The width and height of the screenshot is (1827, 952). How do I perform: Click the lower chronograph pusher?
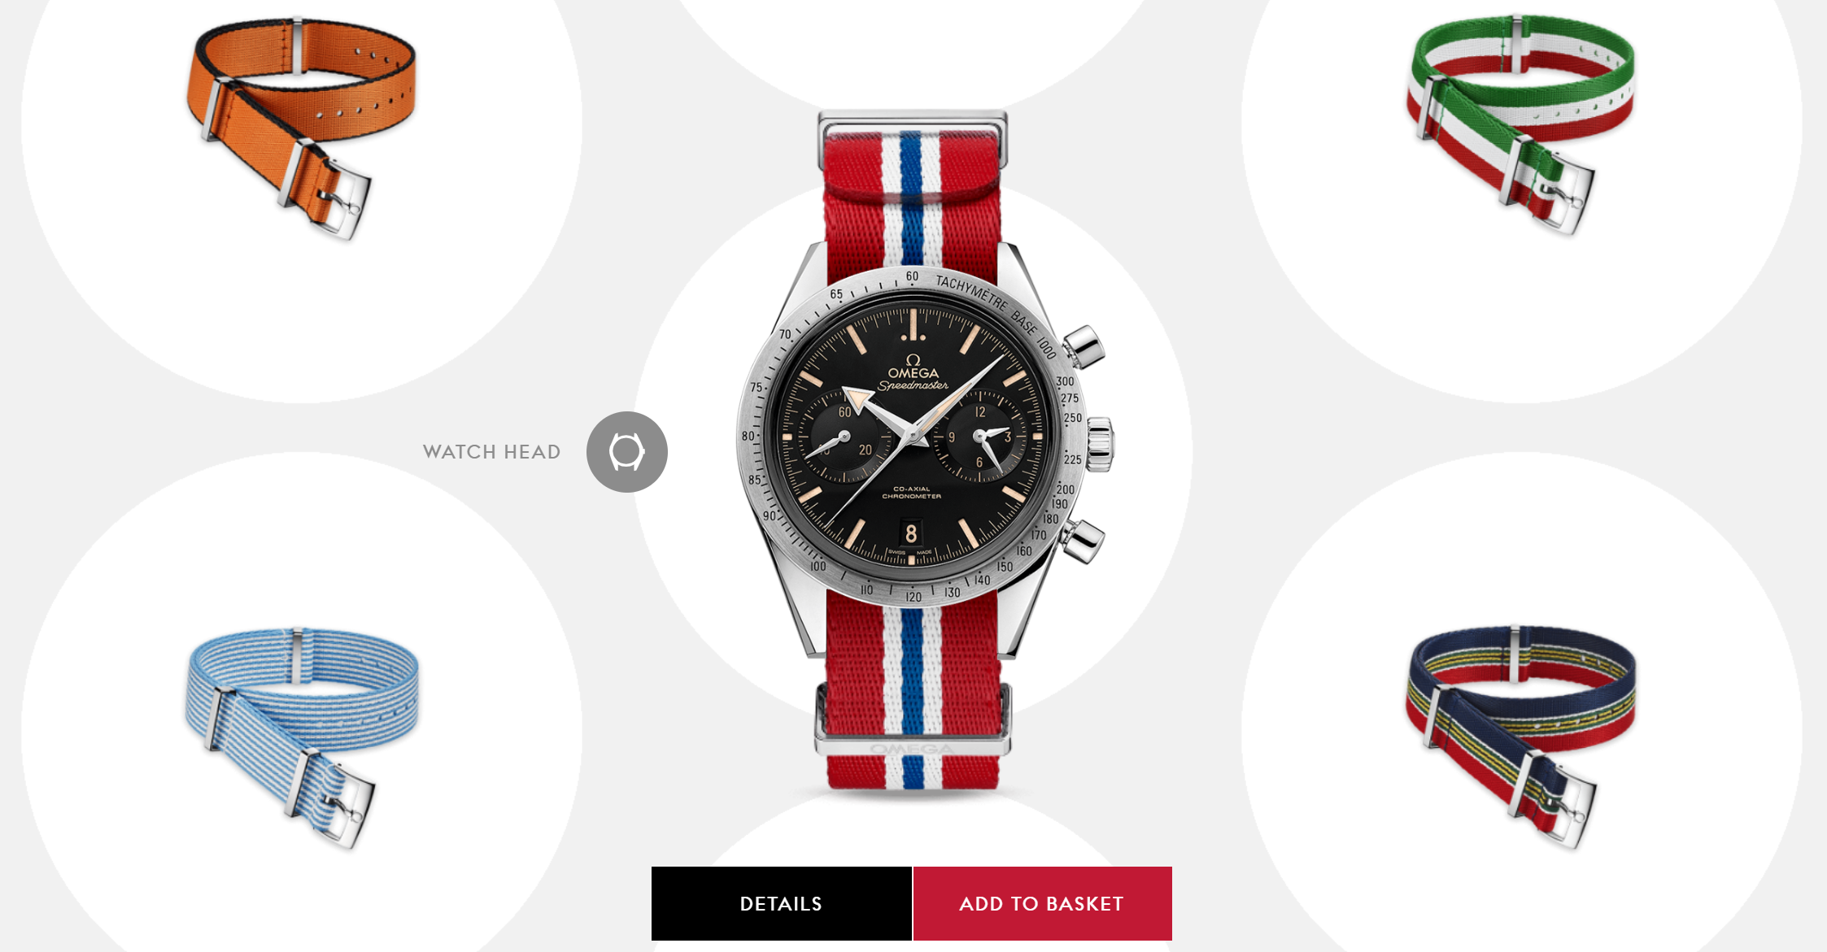point(1082,541)
